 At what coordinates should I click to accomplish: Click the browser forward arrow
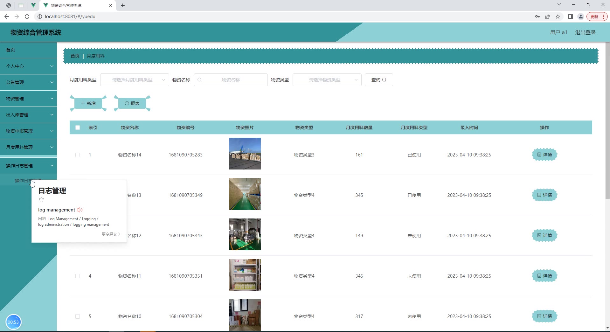pyautogui.click(x=17, y=17)
